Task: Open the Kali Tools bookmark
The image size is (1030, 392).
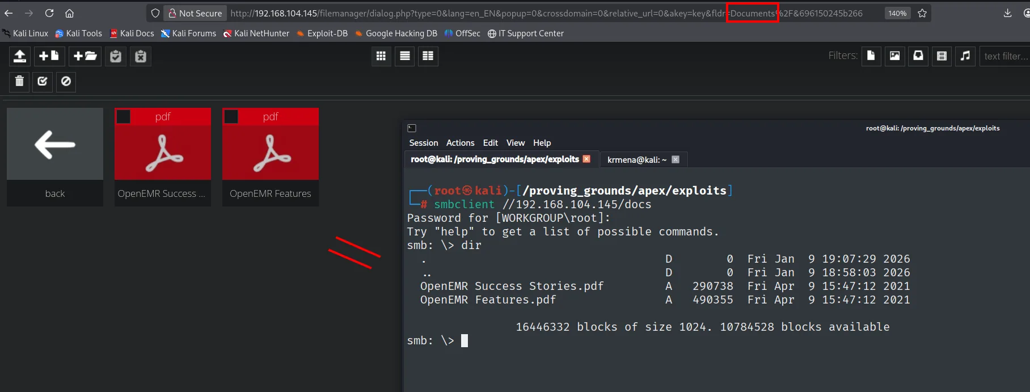Action: pos(78,33)
